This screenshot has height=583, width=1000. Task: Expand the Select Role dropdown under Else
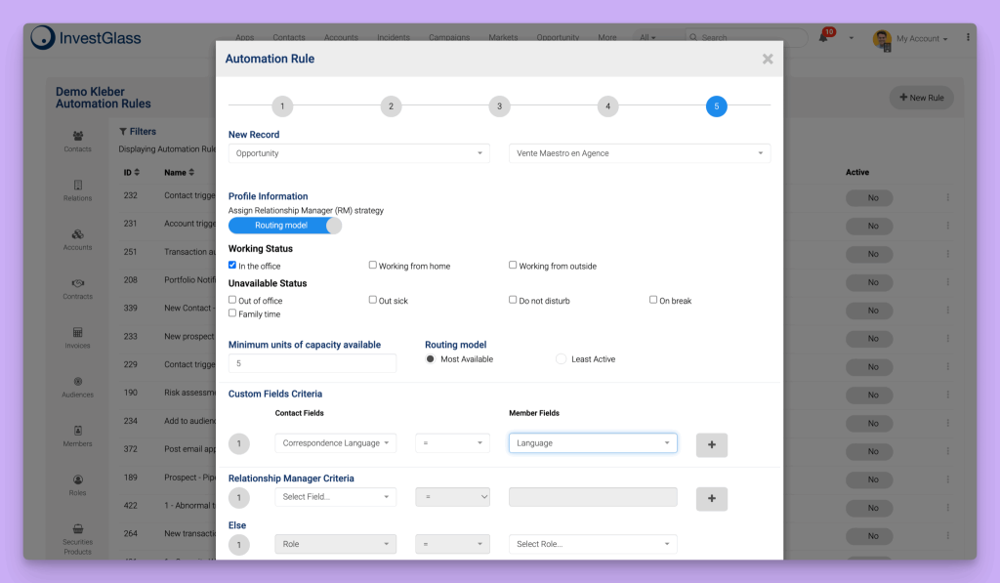pyautogui.click(x=592, y=544)
